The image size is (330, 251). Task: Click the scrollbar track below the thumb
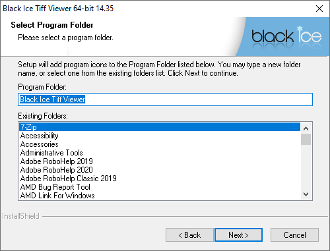pyautogui.click(x=306, y=167)
